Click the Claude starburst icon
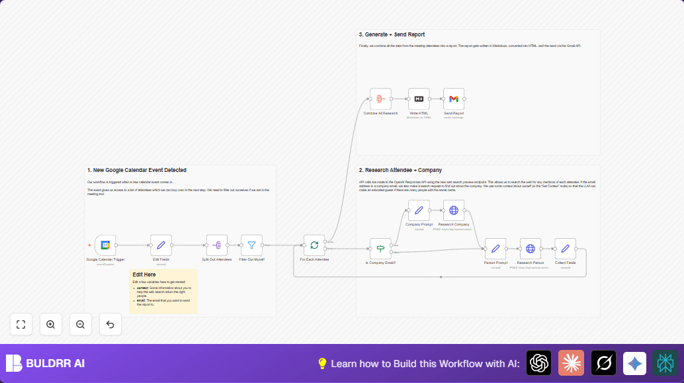 coord(571,363)
